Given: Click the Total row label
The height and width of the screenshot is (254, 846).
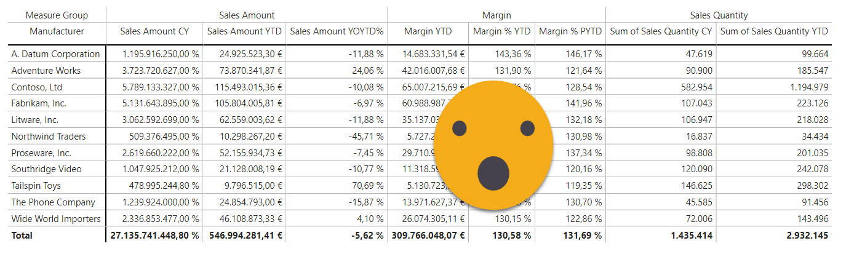Looking at the screenshot, I should (22, 236).
